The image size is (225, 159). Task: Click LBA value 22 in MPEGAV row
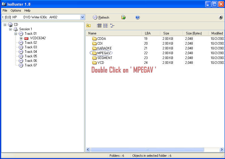click(x=146, y=53)
